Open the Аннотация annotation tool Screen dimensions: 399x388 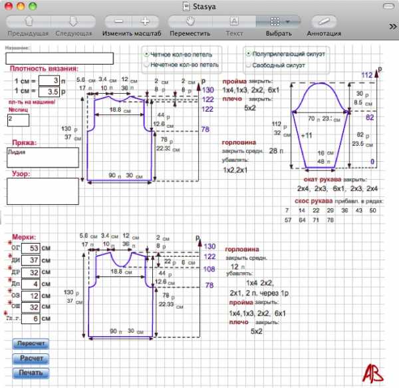[x=324, y=21]
